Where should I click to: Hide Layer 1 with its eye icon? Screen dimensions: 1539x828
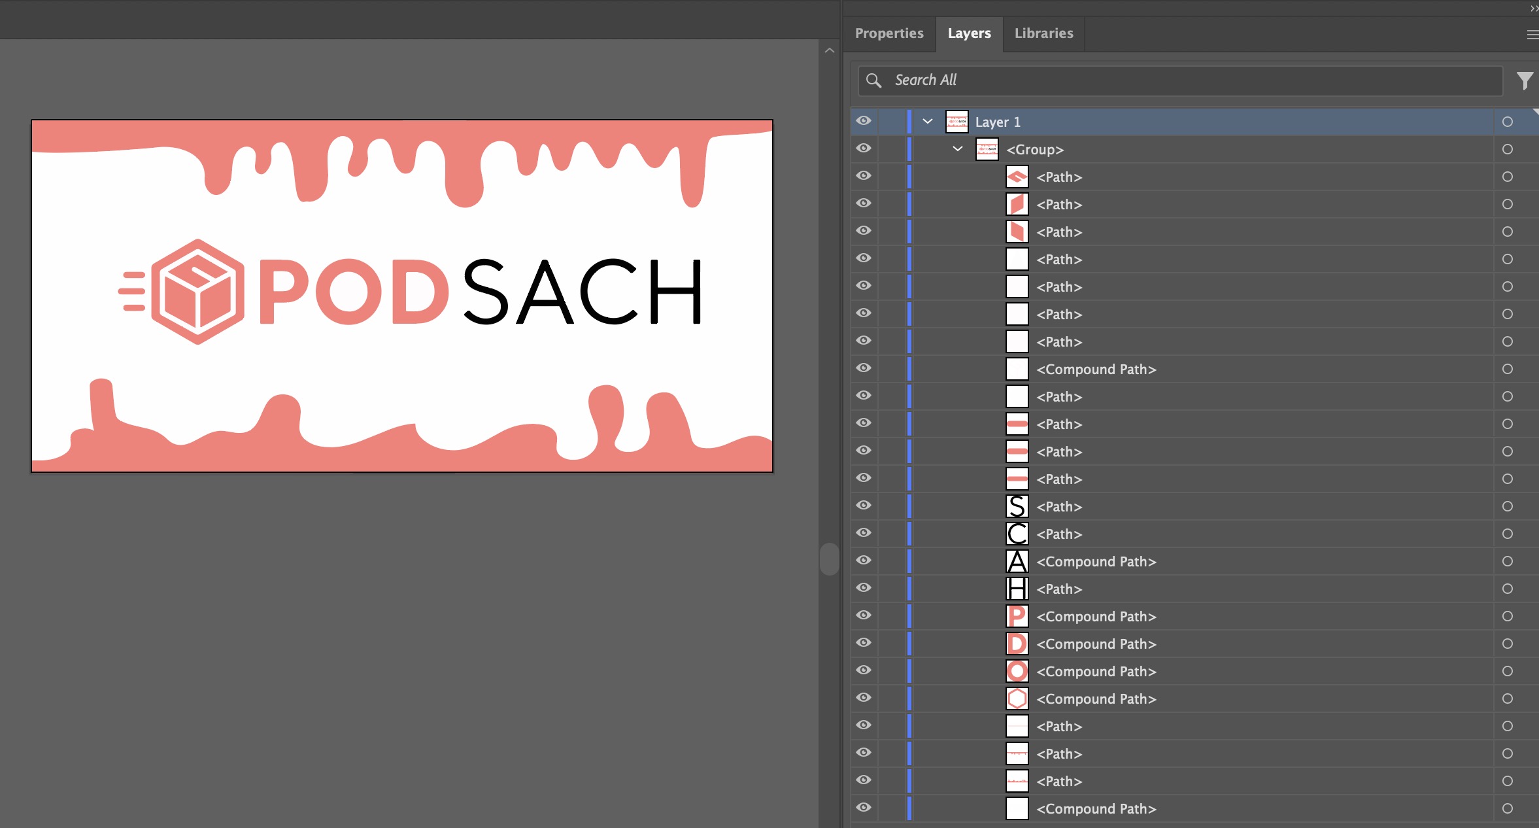[864, 121]
